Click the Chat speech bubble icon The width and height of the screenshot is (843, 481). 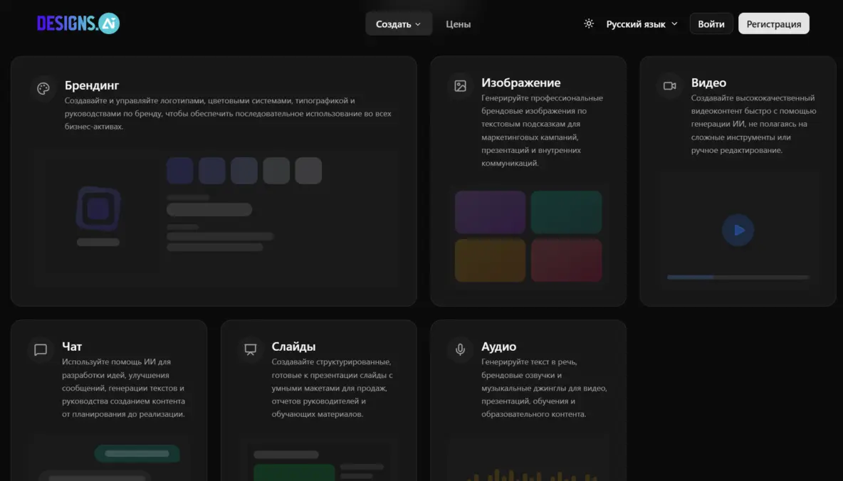pyautogui.click(x=41, y=350)
